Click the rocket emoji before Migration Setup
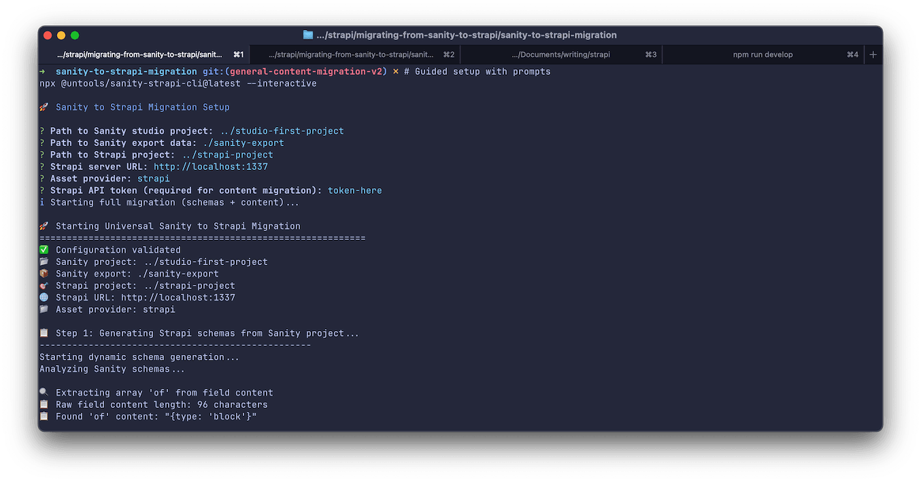The image size is (921, 482). tap(44, 107)
